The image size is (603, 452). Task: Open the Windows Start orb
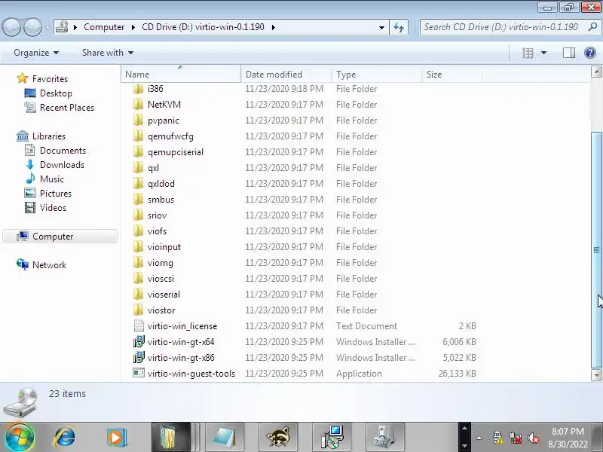(x=20, y=438)
